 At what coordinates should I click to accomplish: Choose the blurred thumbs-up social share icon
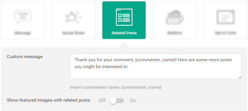pyautogui.click(x=73, y=17)
